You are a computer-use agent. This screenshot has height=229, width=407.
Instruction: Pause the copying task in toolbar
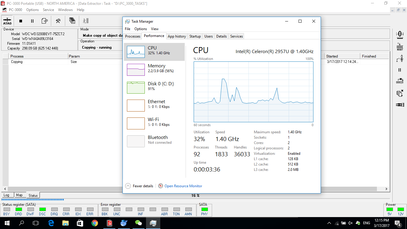coord(32,21)
